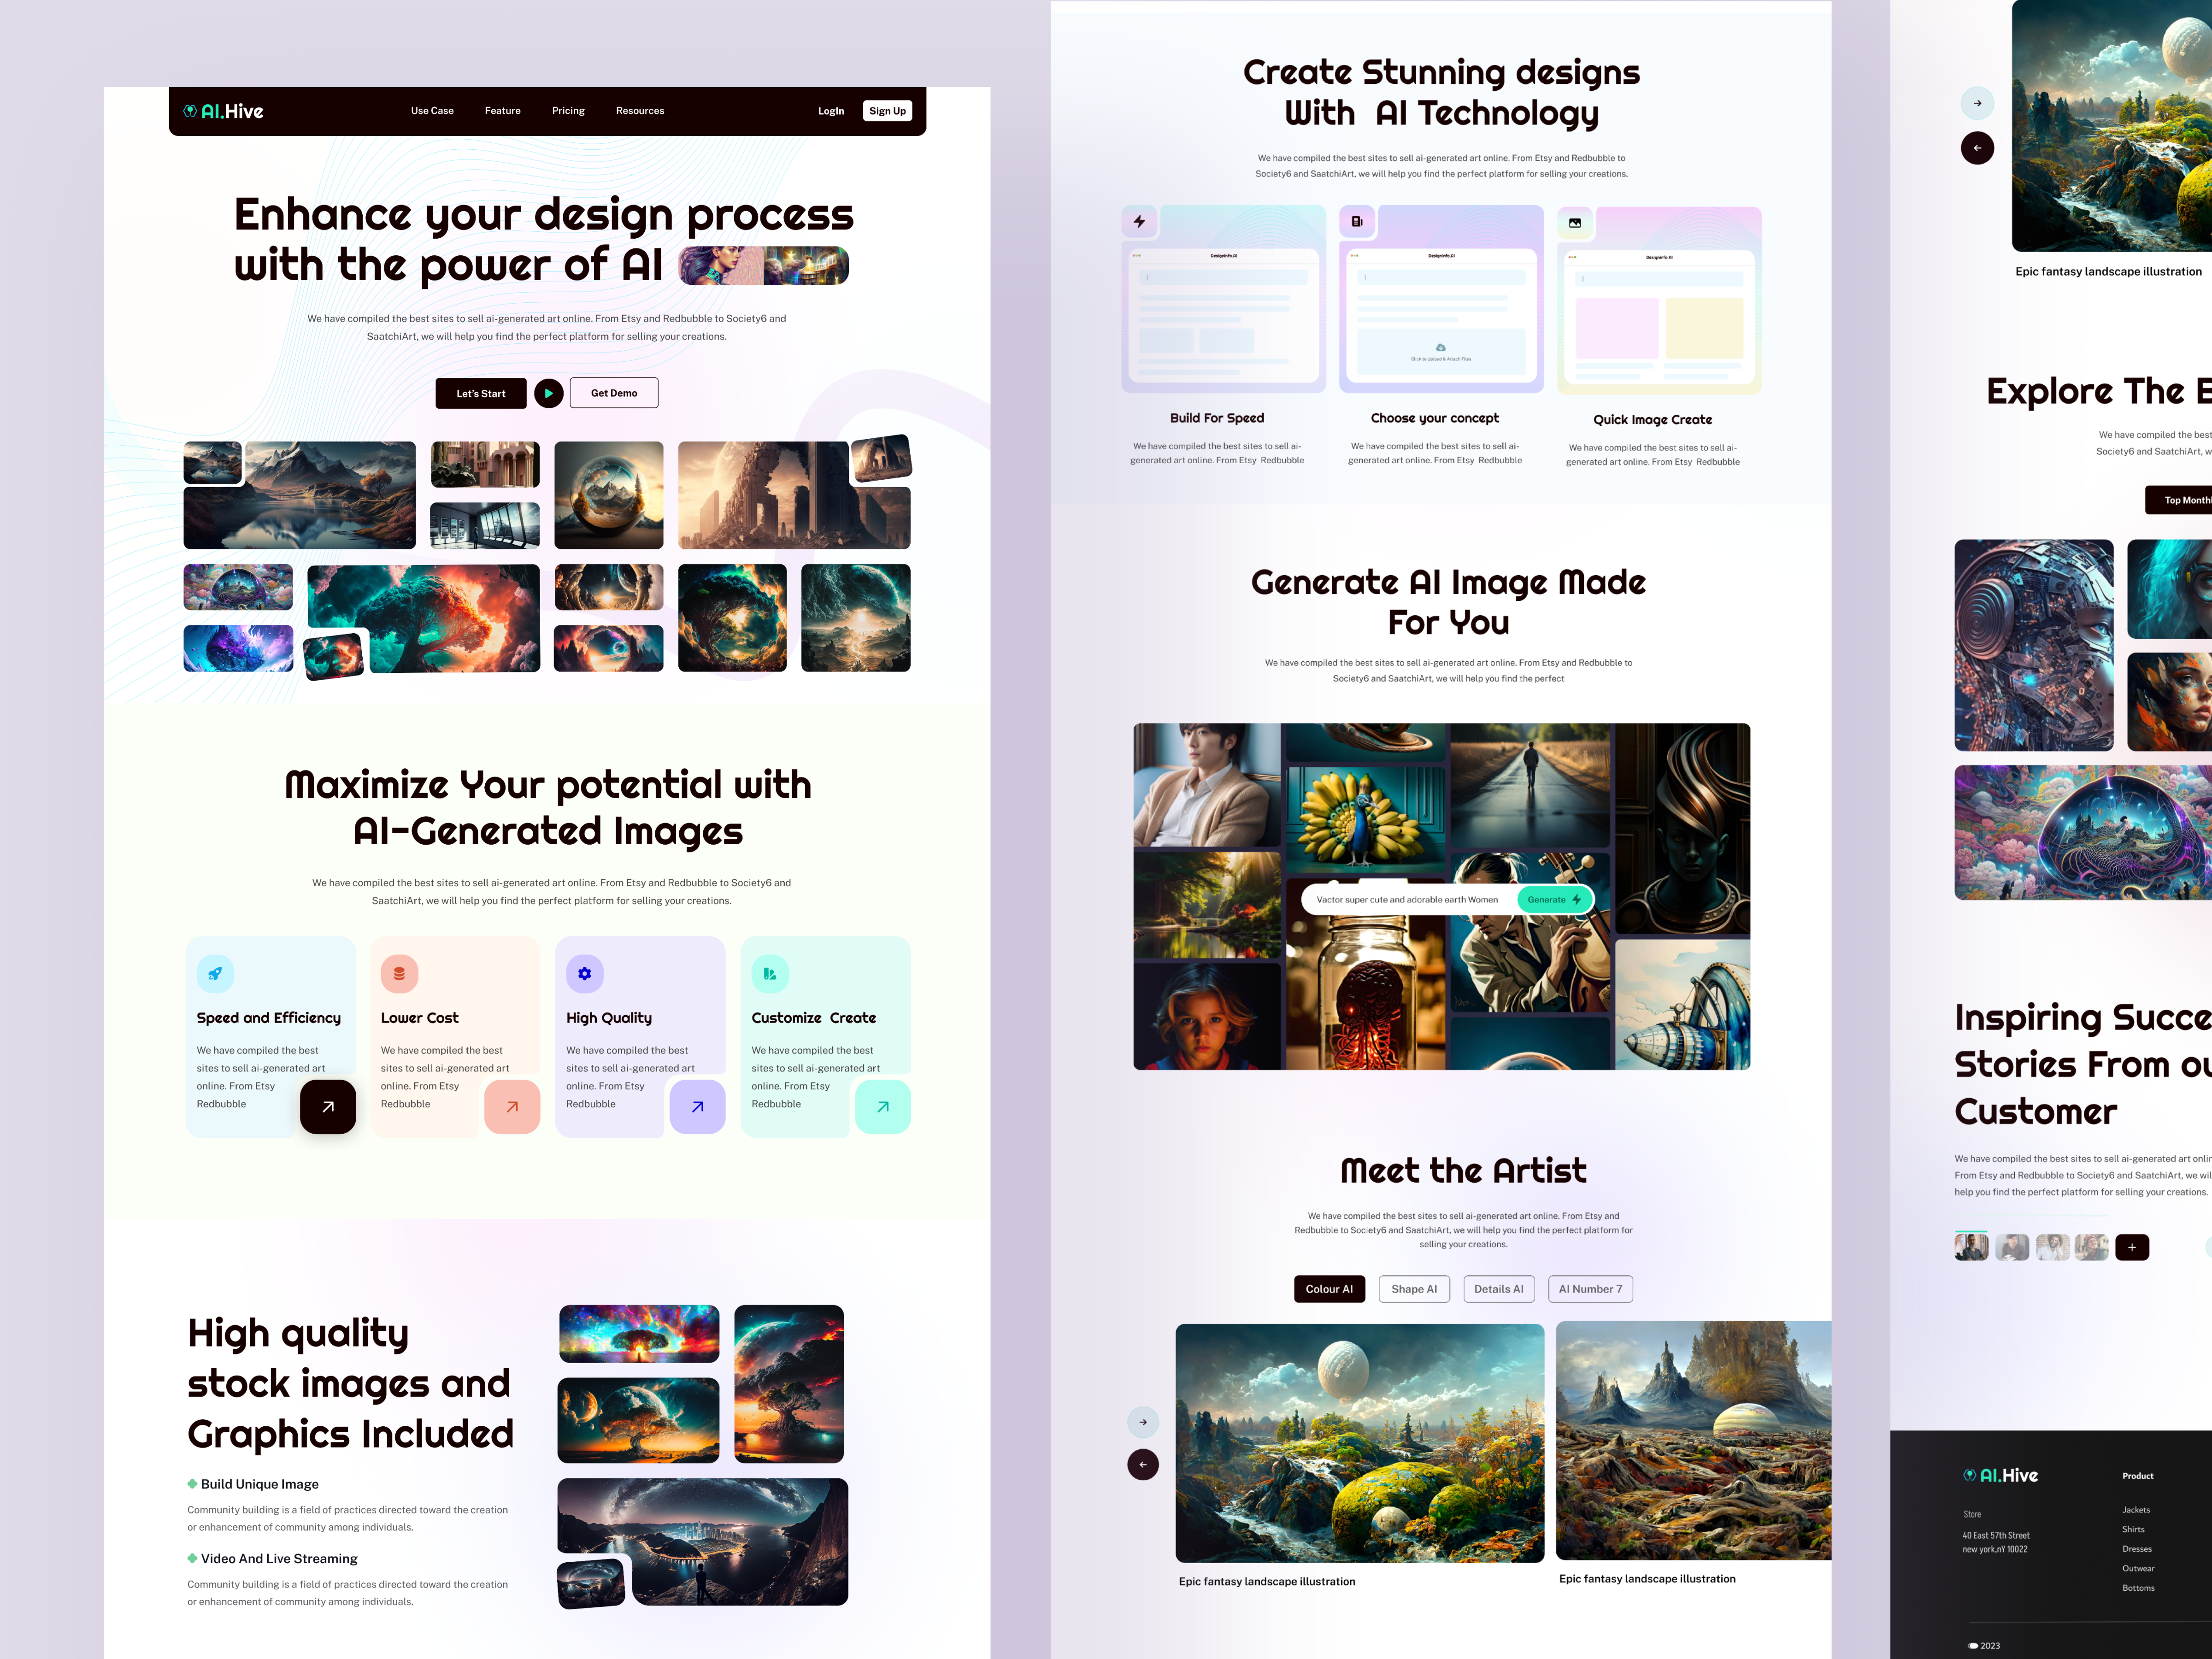The height and width of the screenshot is (1659, 2212).
Task: Open the Pricing menu item
Action: [x=568, y=110]
